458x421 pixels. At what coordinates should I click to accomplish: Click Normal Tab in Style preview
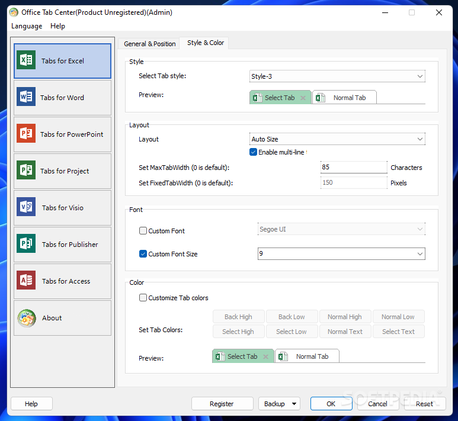tap(344, 97)
